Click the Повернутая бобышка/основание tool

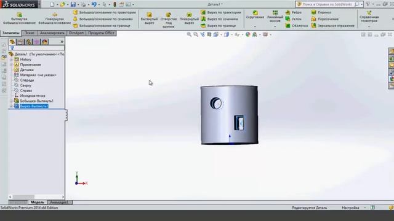pyautogui.click(x=55, y=18)
